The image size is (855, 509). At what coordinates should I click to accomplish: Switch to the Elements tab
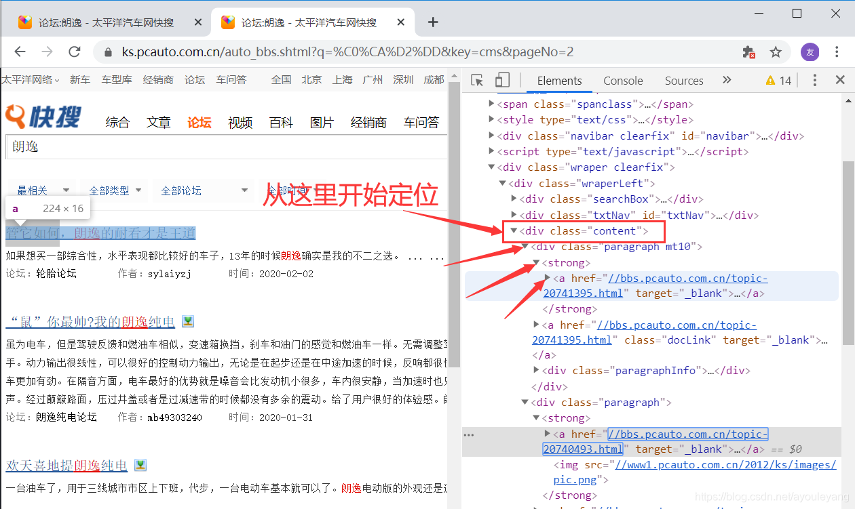(x=559, y=80)
